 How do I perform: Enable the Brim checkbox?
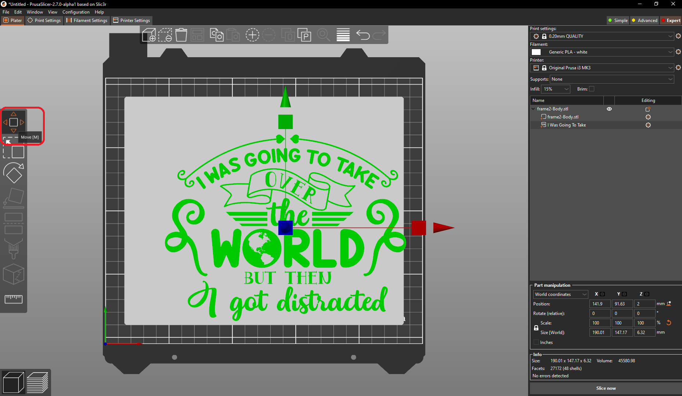[591, 89]
